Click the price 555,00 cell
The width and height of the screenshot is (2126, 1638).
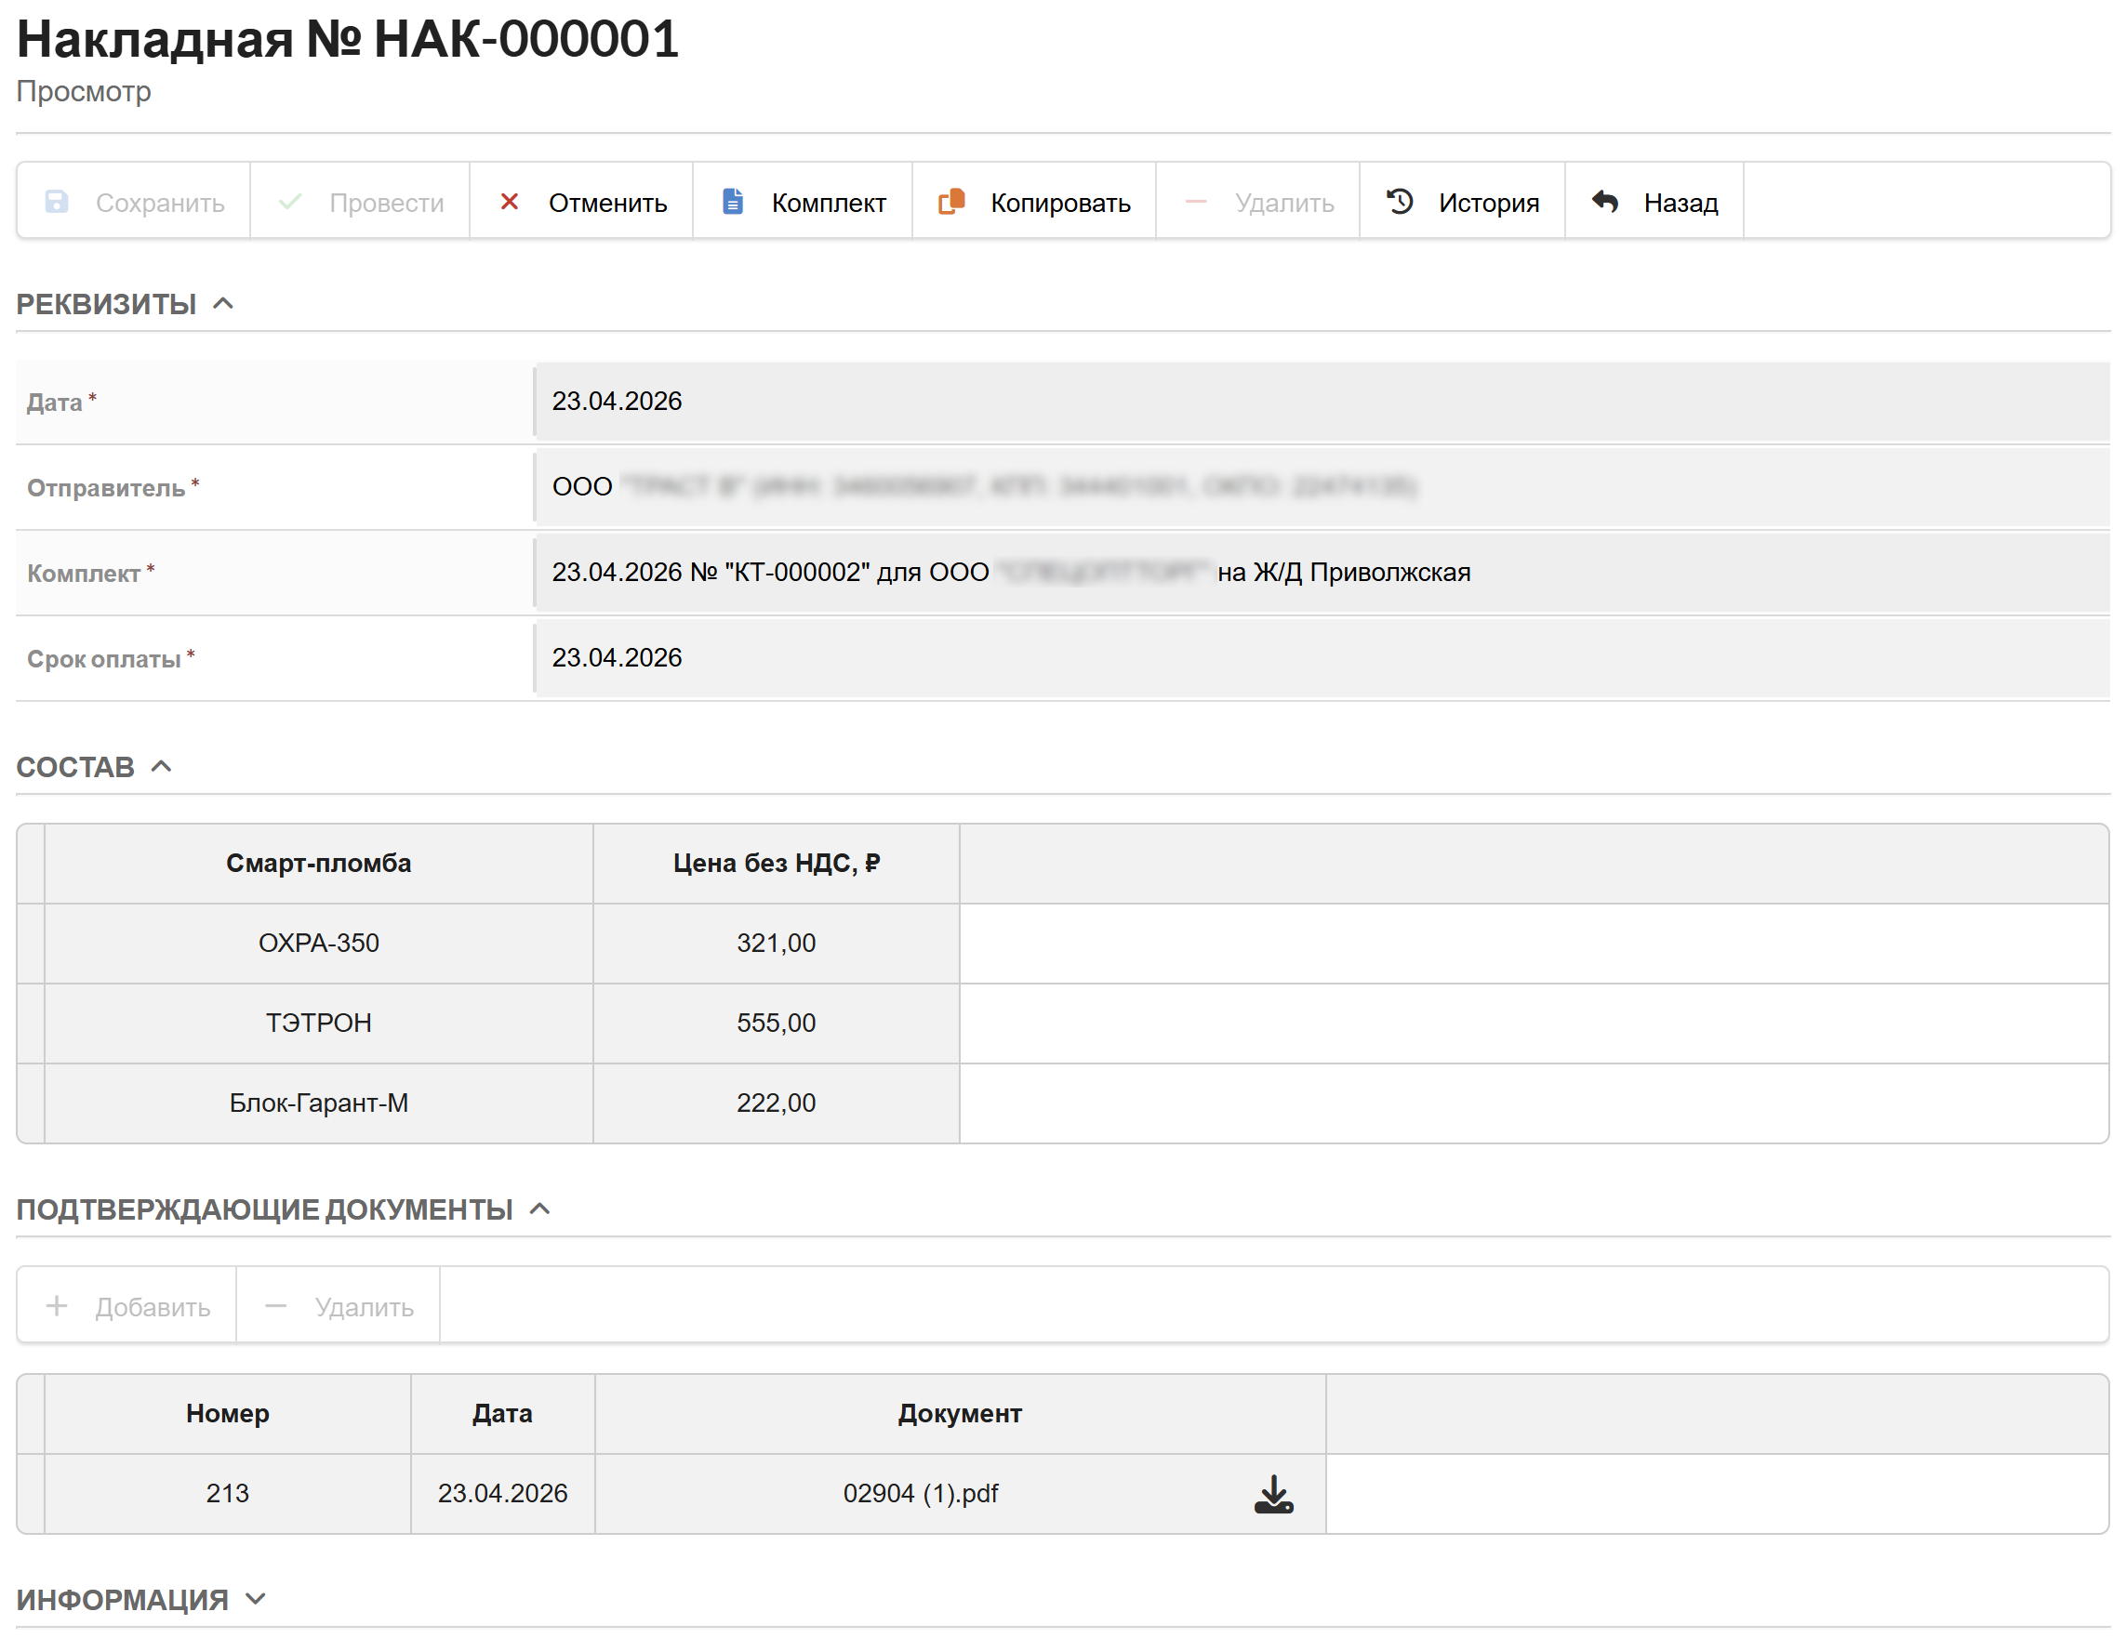click(x=776, y=1023)
